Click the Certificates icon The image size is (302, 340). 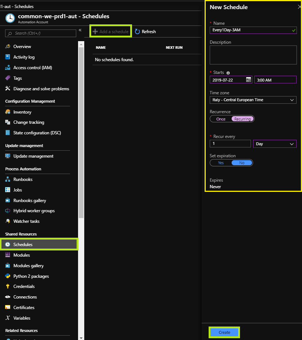pyautogui.click(x=8, y=308)
